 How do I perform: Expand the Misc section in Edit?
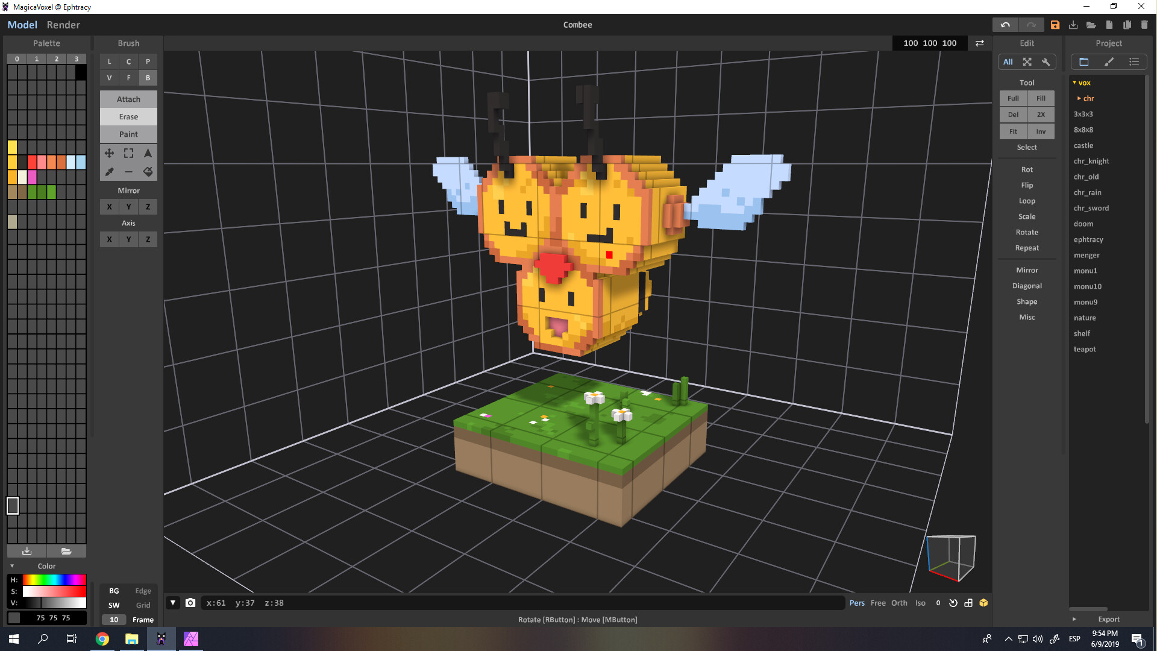click(x=1027, y=317)
